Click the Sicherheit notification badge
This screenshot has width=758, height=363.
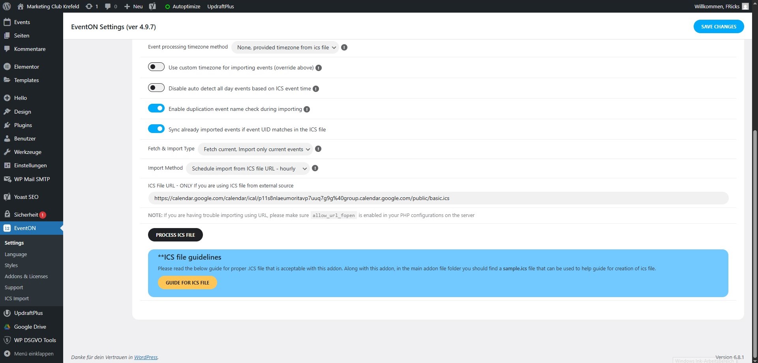(43, 215)
